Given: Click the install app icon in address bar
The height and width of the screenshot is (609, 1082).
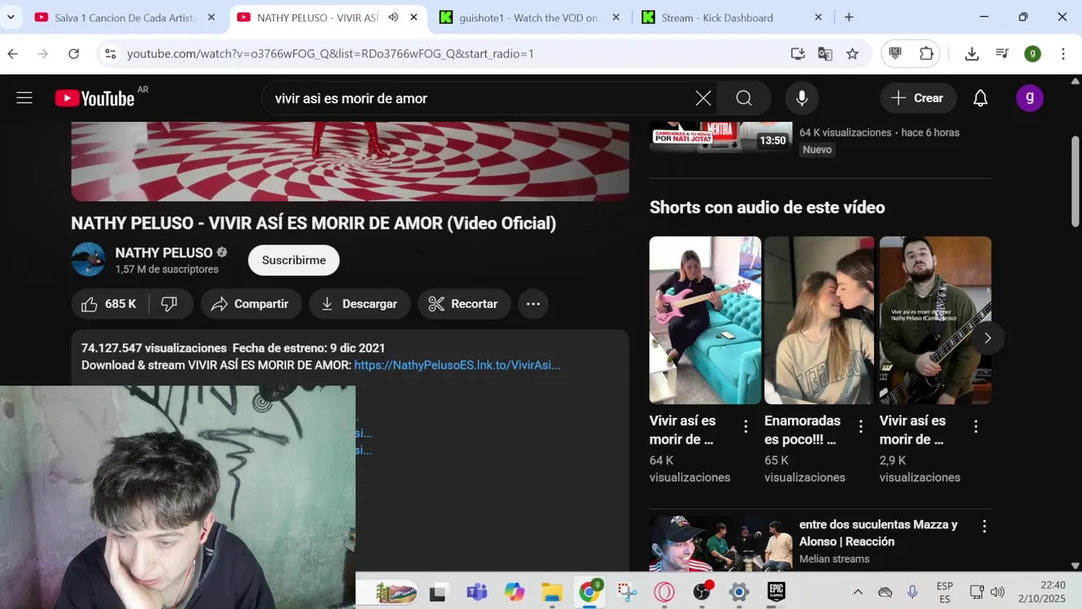Looking at the screenshot, I should (x=797, y=53).
